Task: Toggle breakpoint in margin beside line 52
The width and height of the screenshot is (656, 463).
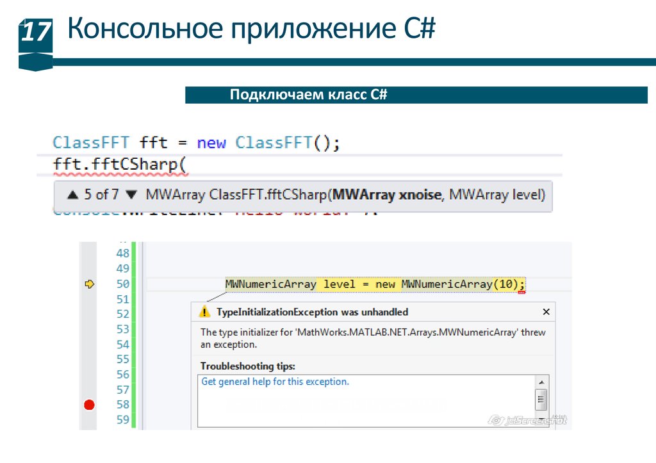Action: click(89, 314)
